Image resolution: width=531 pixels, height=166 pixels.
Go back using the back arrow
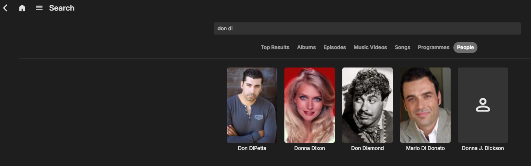[6, 8]
